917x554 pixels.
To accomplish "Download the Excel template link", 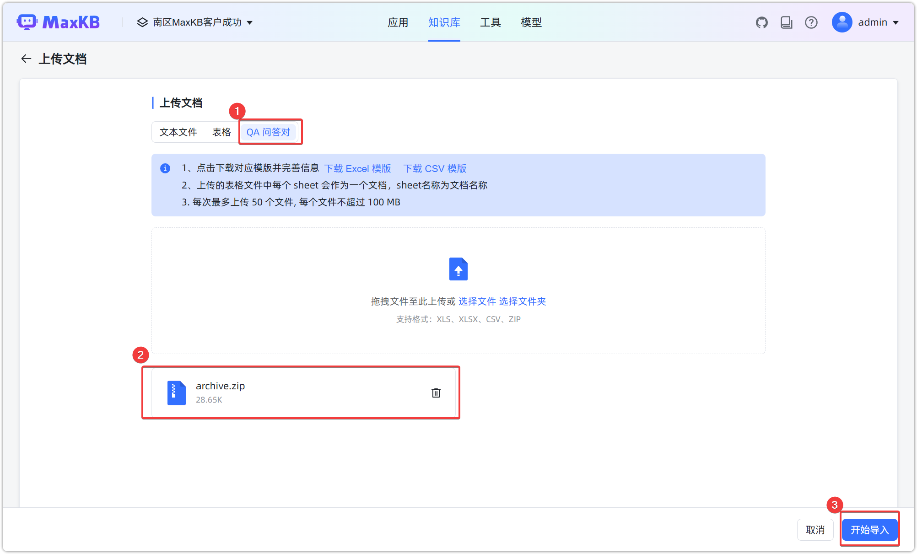I will point(358,168).
